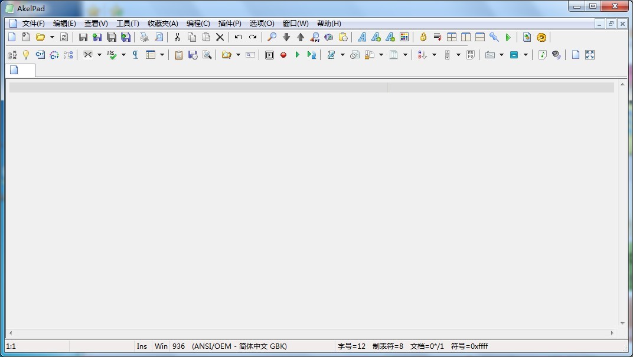This screenshot has width=633, height=357.
Task: Expand the spell check dropdown arrow
Action: 123,55
